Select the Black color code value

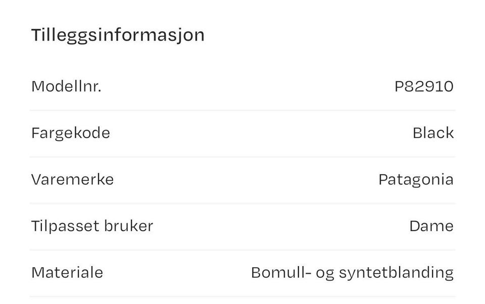click(433, 133)
